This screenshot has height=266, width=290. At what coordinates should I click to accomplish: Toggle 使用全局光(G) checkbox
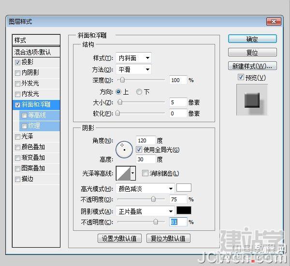point(139,149)
